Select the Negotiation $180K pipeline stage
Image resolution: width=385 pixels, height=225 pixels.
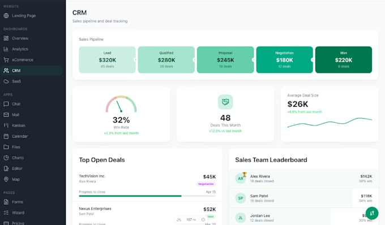pos(285,59)
